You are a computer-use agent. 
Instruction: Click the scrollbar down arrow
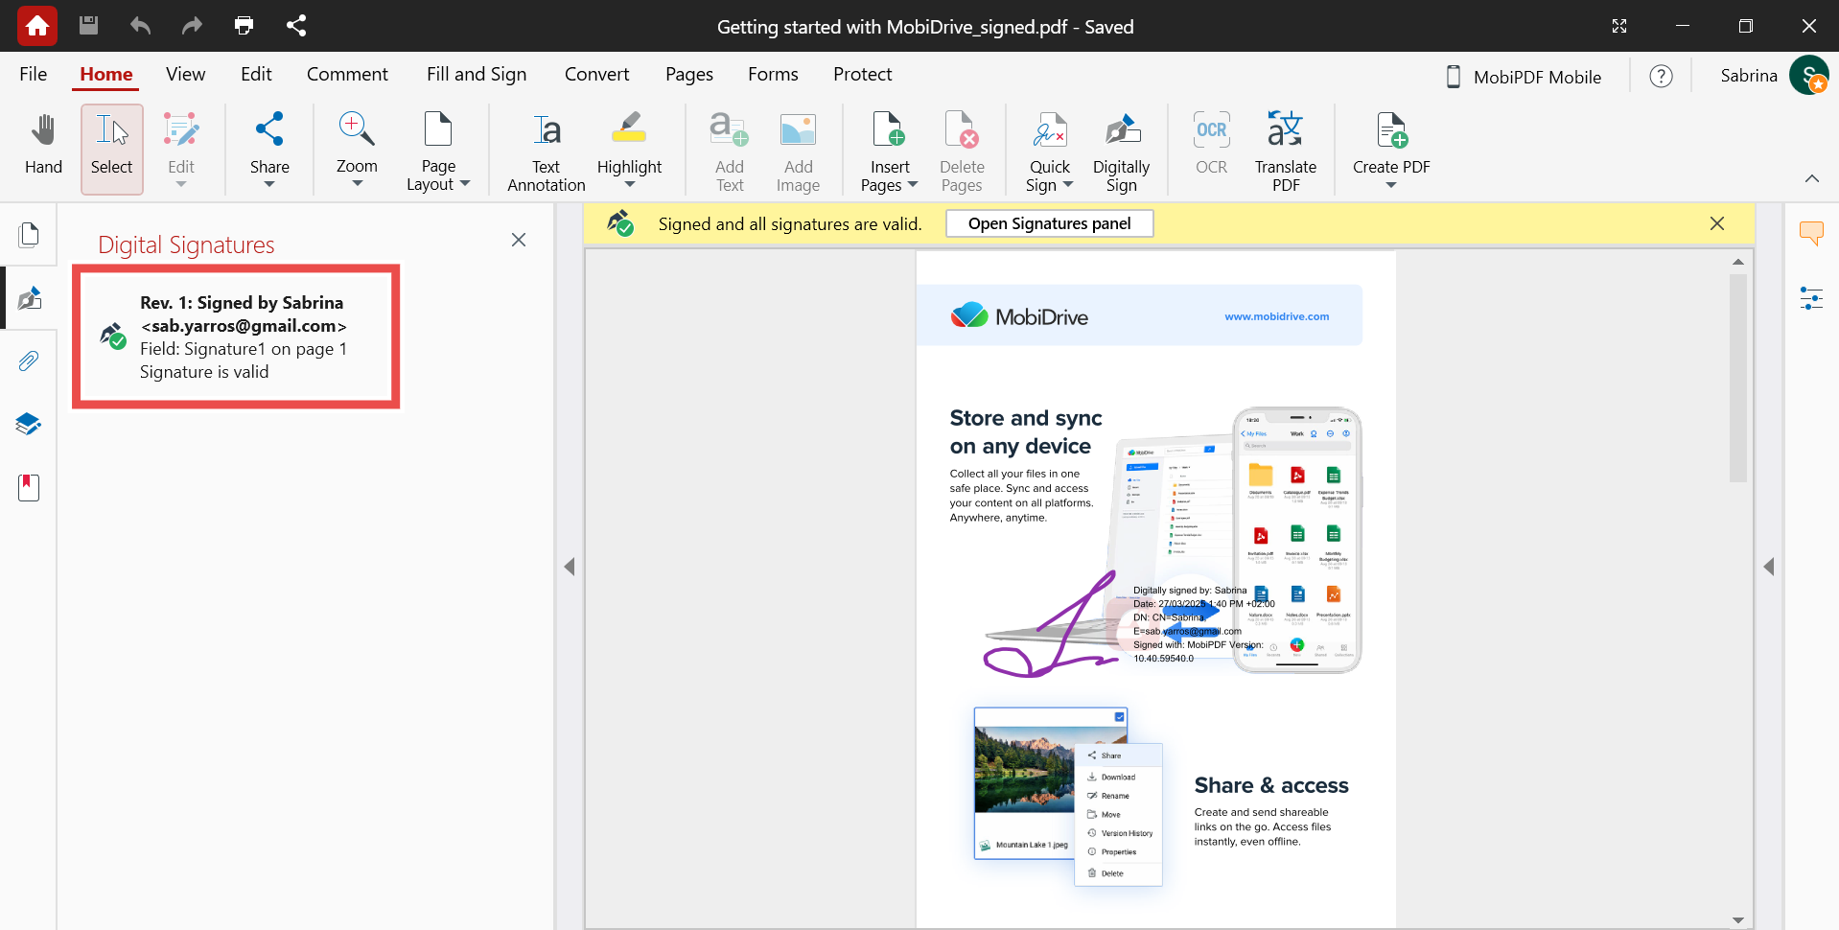(1737, 920)
